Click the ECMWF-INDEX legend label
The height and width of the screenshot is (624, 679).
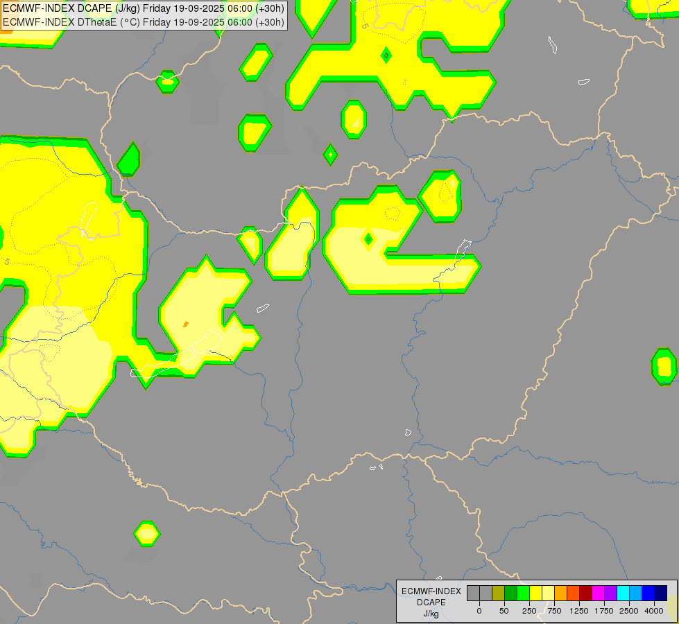point(431,591)
